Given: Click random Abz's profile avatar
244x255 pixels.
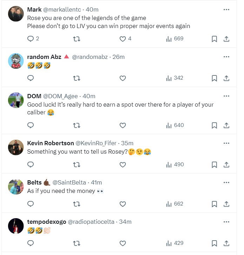Looking at the screenshot, I should click(16, 61).
